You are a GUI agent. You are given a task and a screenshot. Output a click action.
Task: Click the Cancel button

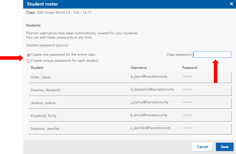[x=202, y=147]
